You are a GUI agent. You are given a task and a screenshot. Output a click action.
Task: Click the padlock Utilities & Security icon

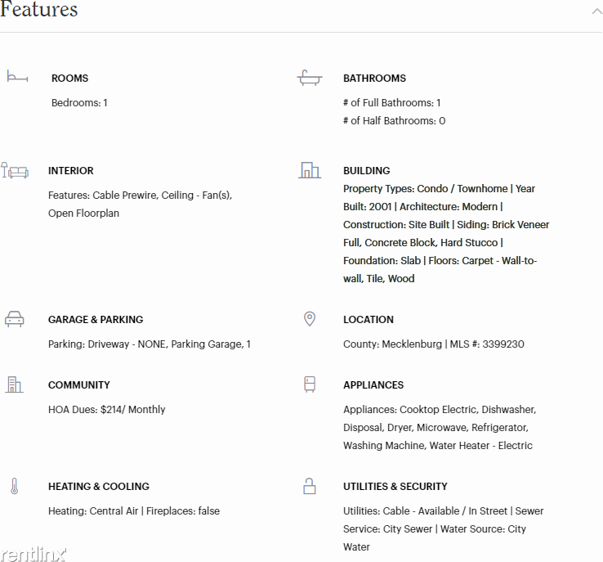click(x=310, y=487)
